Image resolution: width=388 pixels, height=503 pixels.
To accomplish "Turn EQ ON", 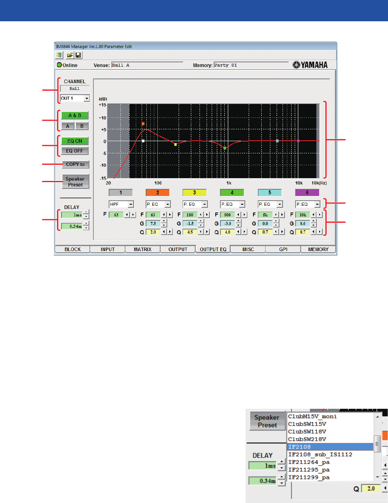I will pos(75,141).
